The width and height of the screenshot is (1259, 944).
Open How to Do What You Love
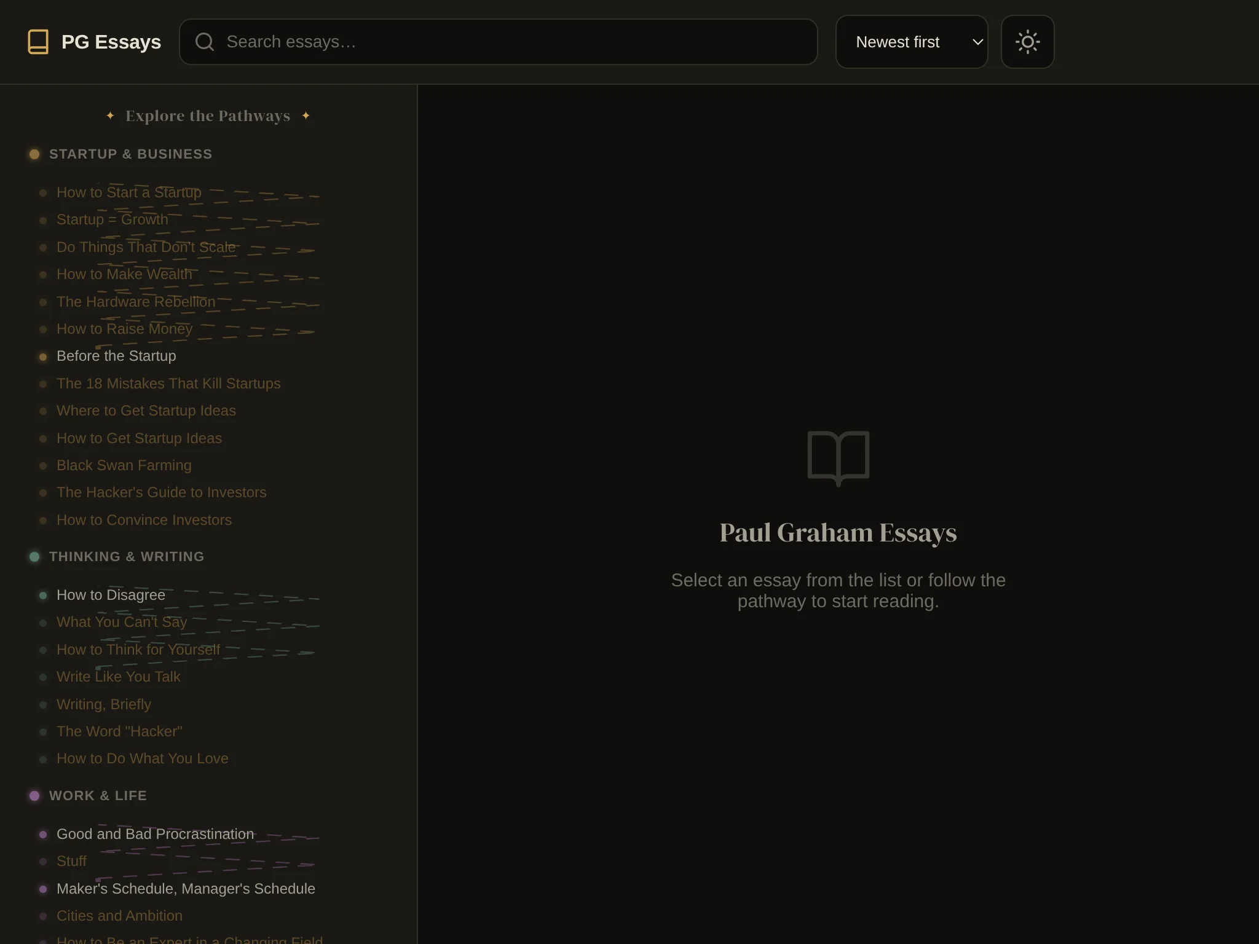143,758
